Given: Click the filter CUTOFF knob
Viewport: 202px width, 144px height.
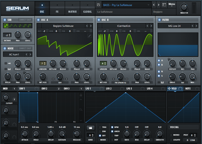Looking at the screenshot, I should click(x=172, y=63).
